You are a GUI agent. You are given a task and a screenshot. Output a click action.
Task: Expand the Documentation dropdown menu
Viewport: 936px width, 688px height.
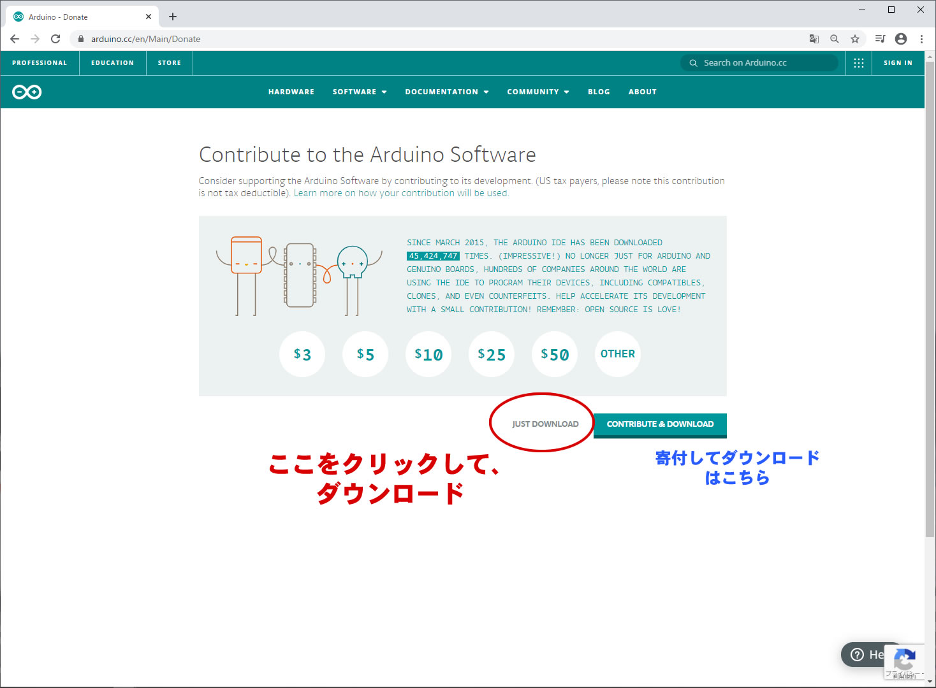click(x=447, y=92)
